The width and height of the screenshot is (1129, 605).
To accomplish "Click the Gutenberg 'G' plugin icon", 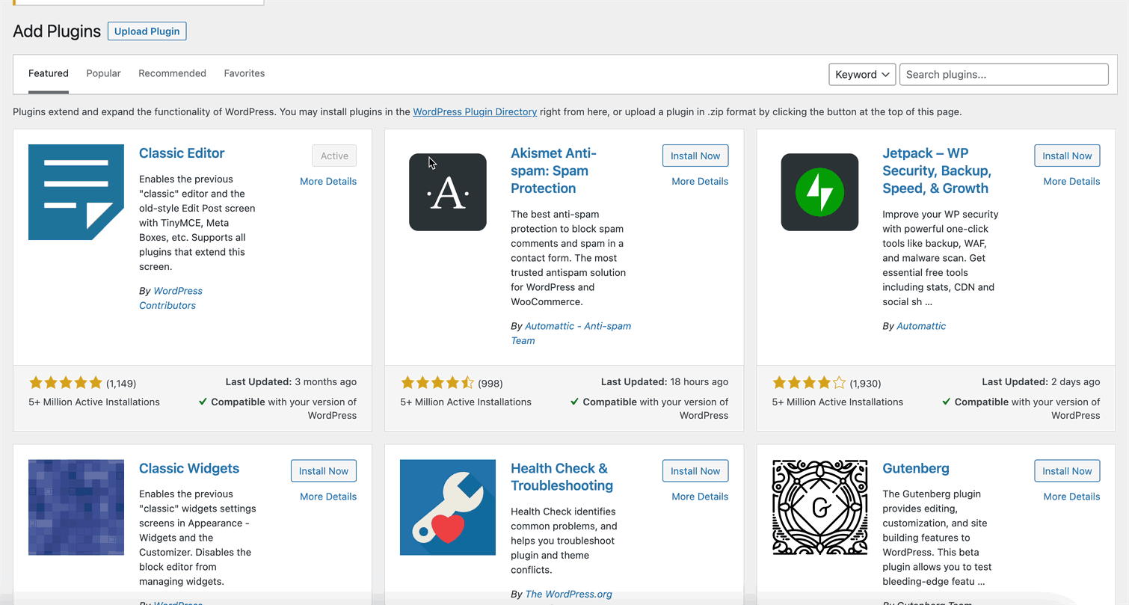I will pyautogui.click(x=819, y=507).
